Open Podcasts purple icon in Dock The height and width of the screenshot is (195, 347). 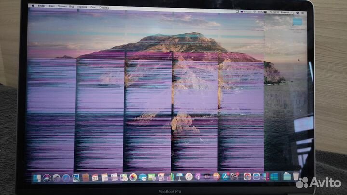point(198,177)
